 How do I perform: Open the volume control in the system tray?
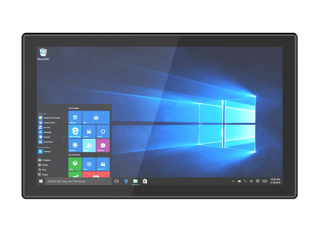[251, 181]
